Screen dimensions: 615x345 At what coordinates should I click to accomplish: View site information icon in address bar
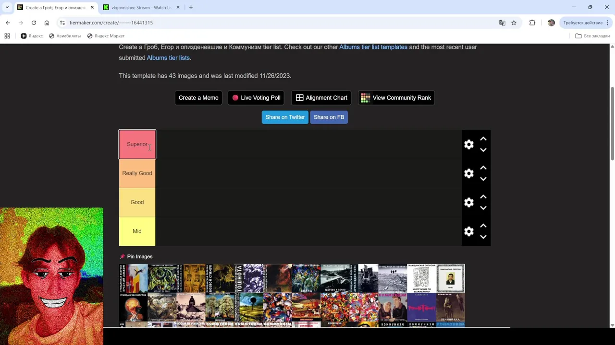pos(62,23)
